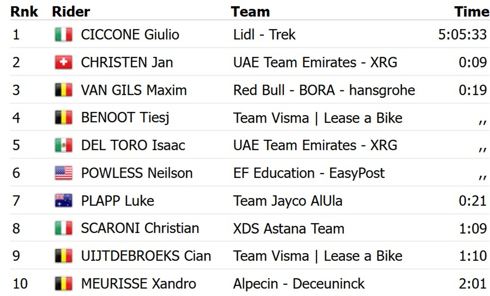490x296 pixels.
Task: Click the Rider column header
Action: tap(71, 12)
